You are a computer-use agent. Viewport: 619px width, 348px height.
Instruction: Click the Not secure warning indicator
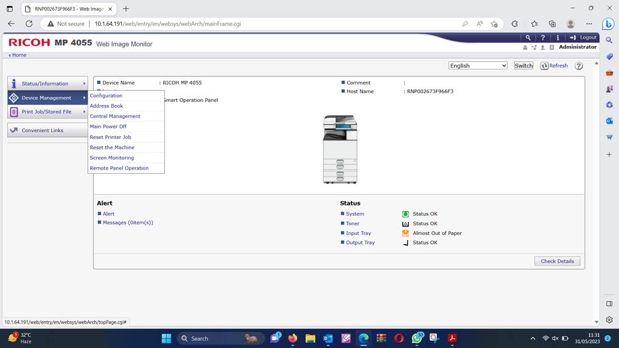66,24
